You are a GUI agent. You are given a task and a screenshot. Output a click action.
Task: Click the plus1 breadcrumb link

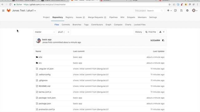coord(60,32)
